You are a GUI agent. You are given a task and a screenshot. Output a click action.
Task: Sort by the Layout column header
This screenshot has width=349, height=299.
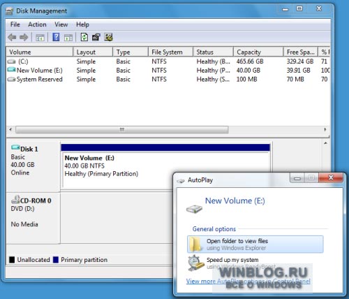[93, 52]
